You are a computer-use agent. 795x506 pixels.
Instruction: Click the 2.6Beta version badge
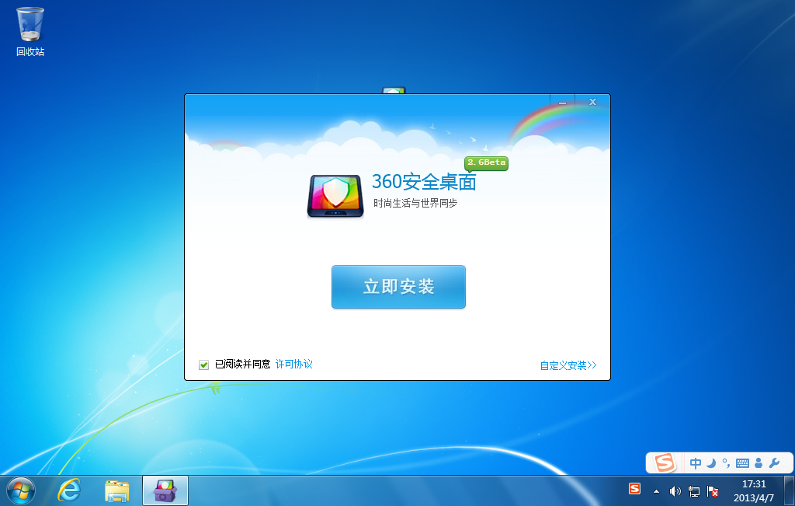point(486,163)
